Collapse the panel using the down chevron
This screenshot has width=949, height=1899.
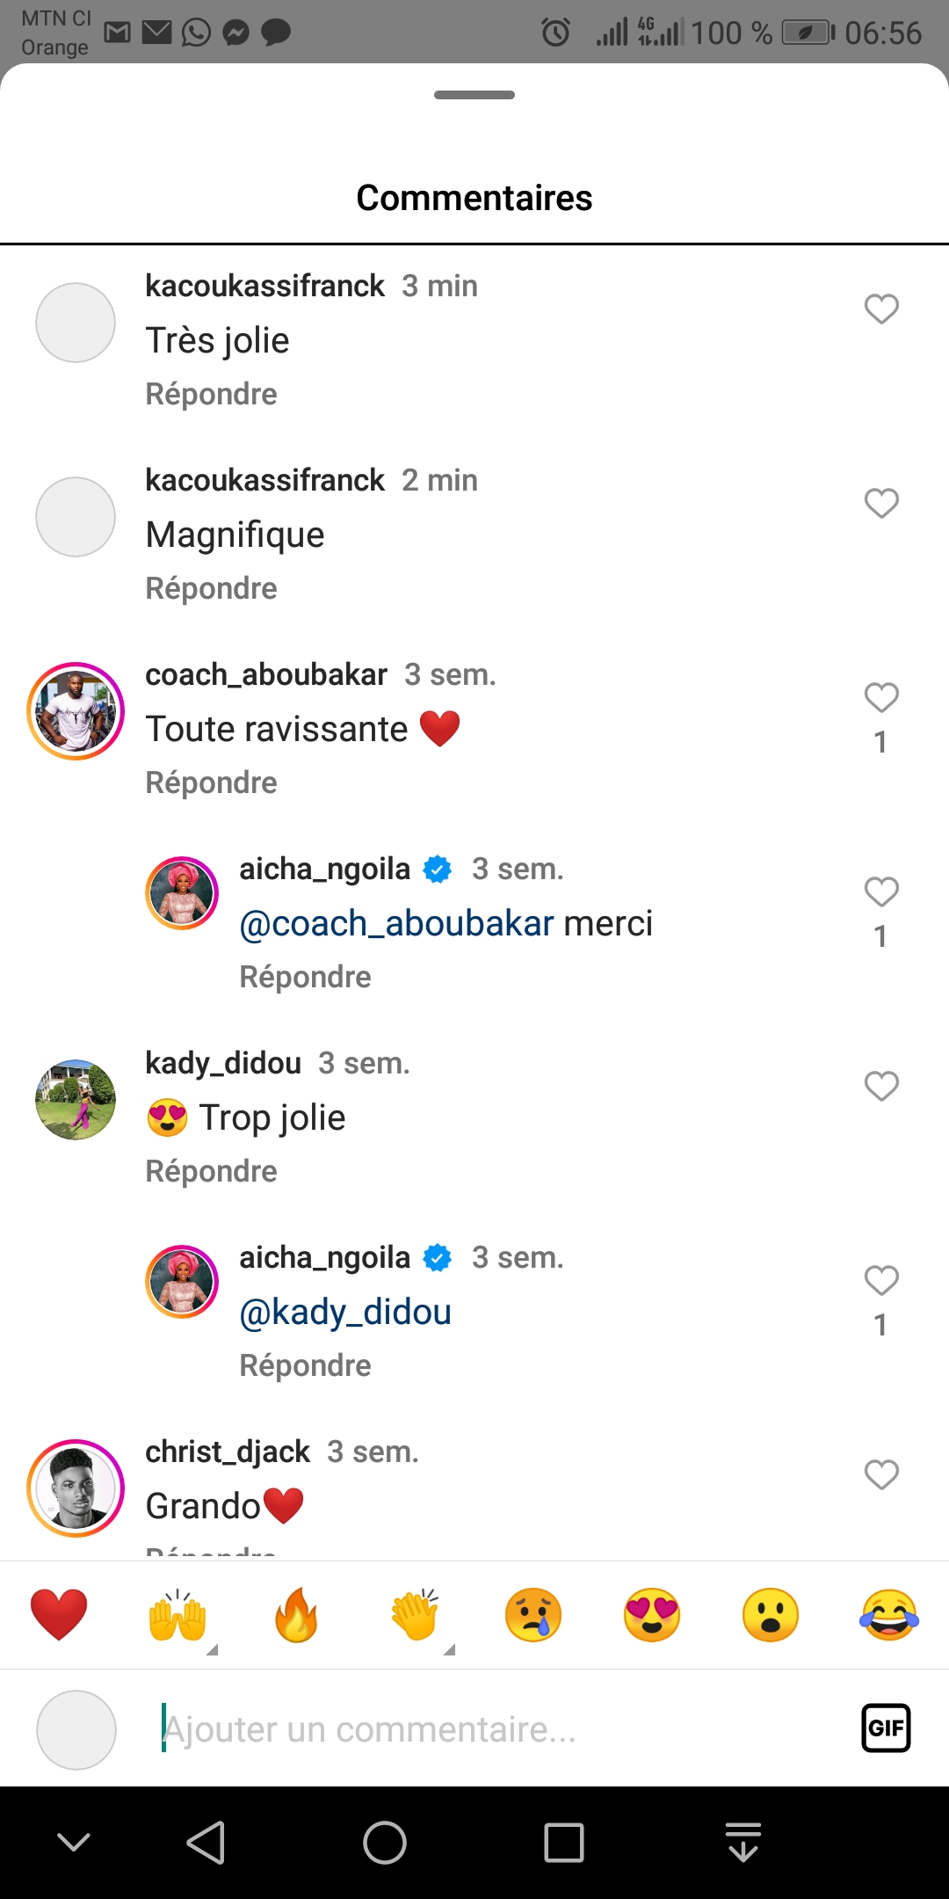click(x=74, y=1842)
